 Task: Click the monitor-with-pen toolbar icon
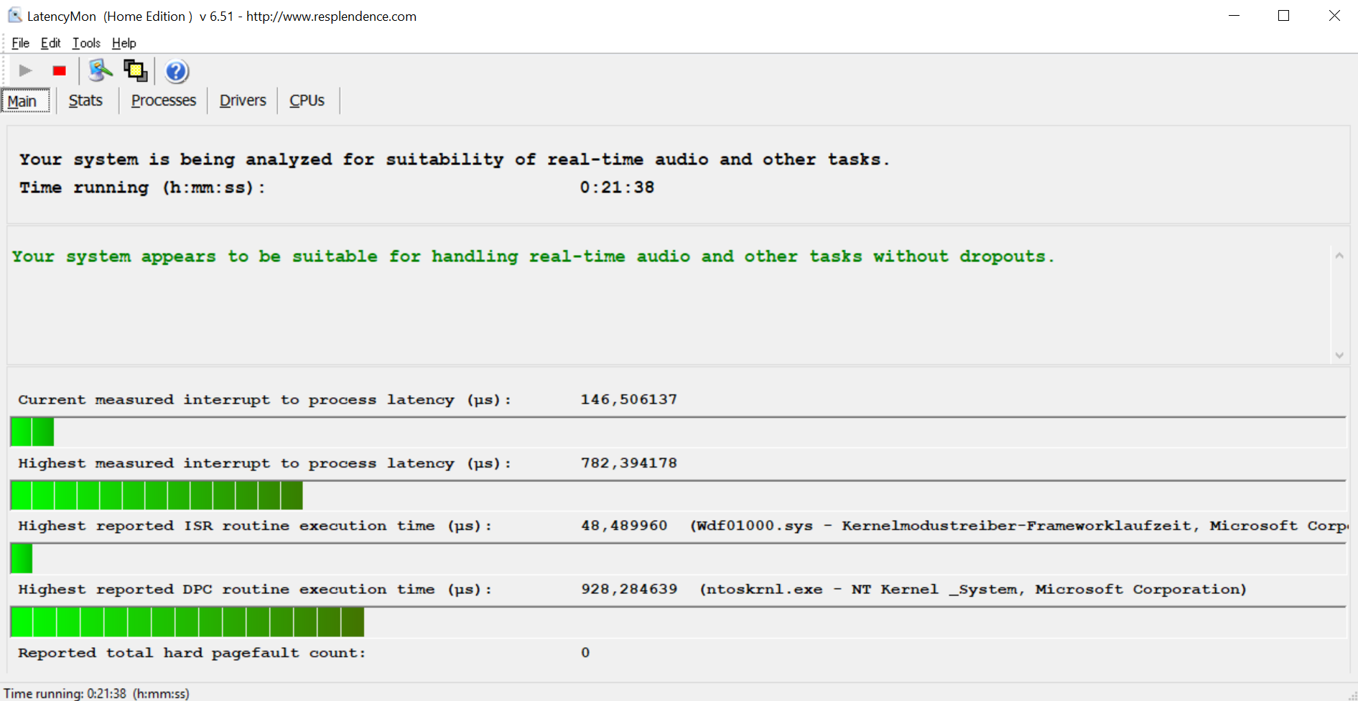pos(100,70)
